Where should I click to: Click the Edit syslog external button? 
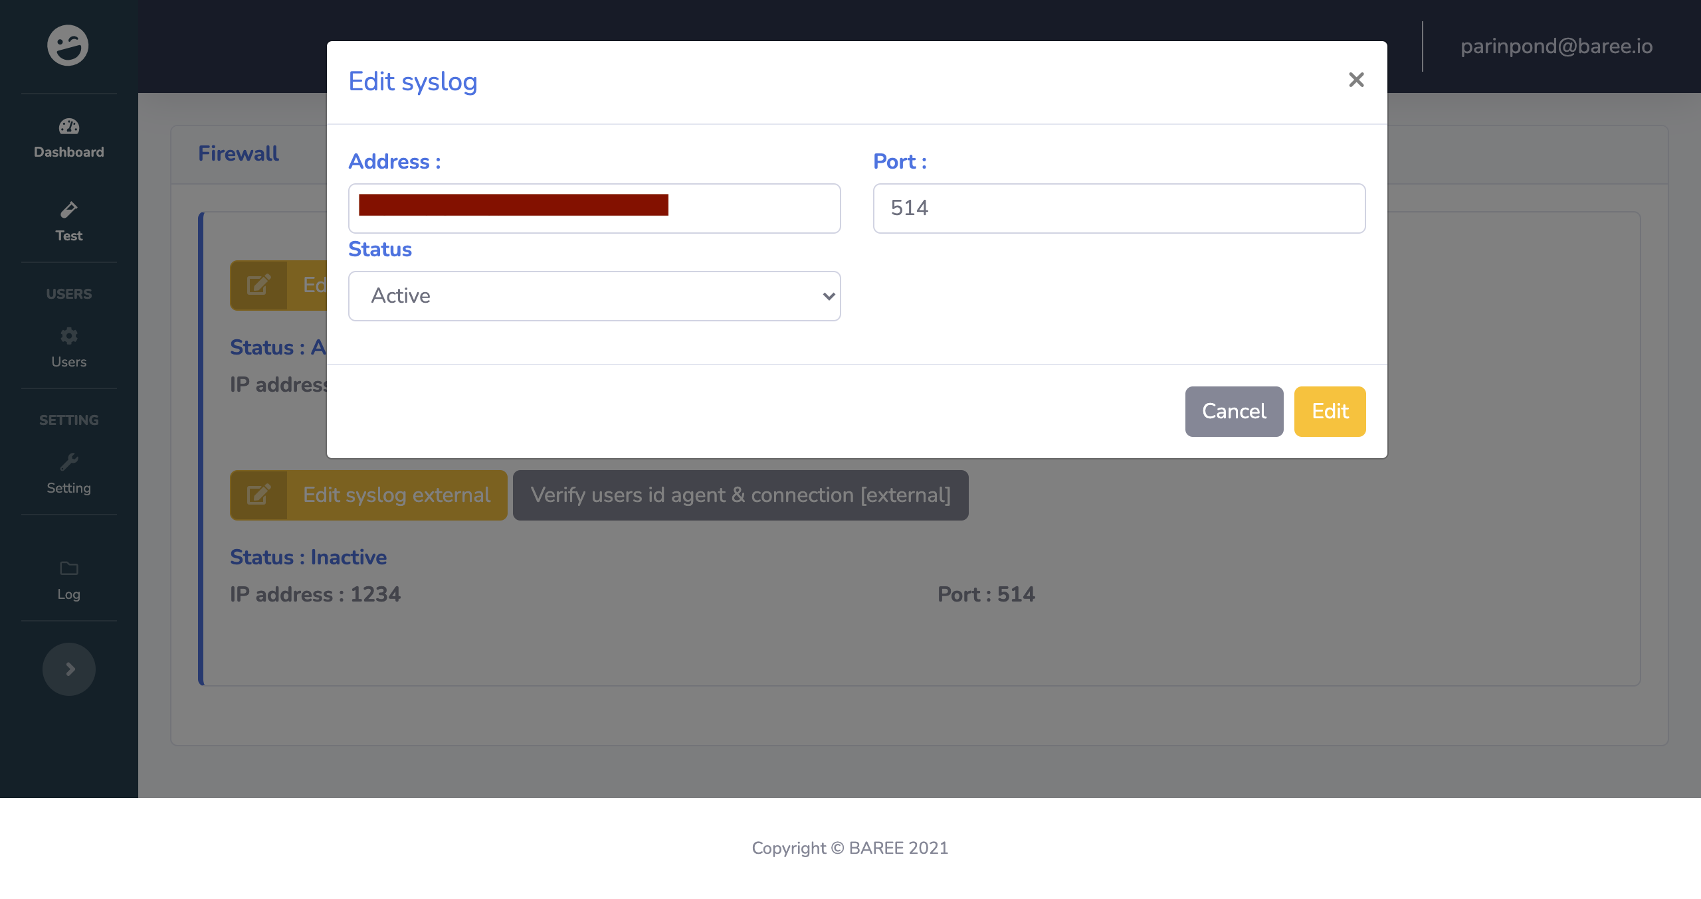point(396,495)
